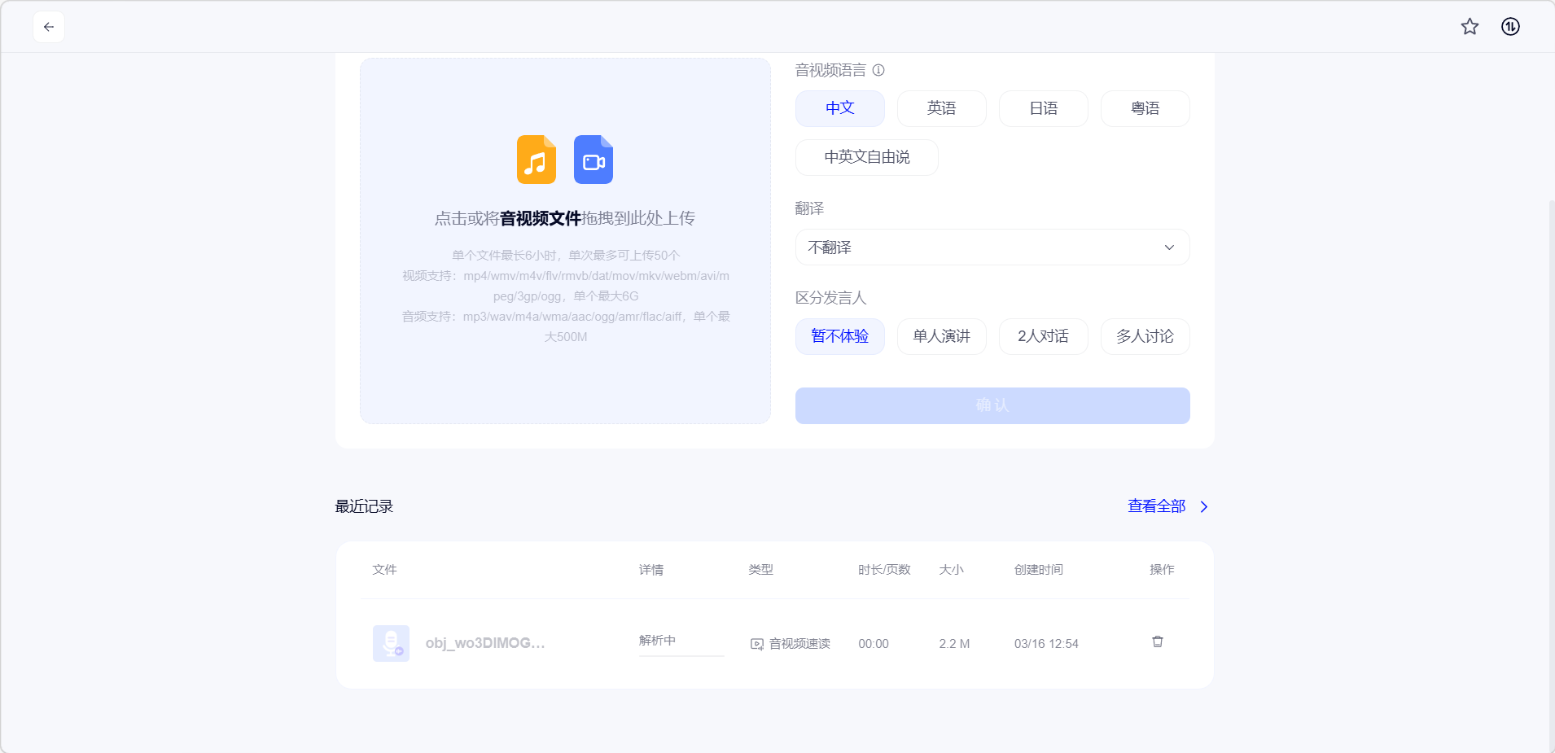The width and height of the screenshot is (1555, 753).
Task: Choose 单人演讲 speaker mode
Action: [941, 336]
